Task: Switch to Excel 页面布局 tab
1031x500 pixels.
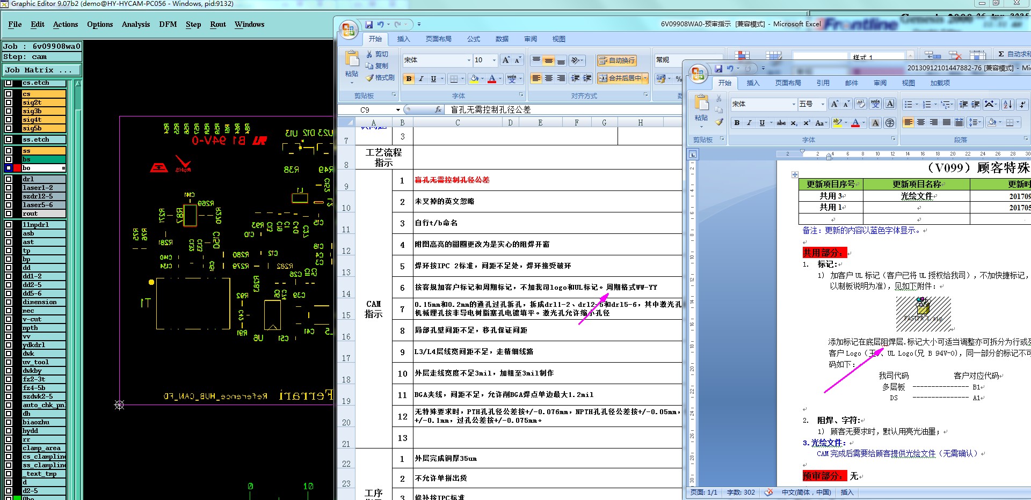Action: (438, 39)
